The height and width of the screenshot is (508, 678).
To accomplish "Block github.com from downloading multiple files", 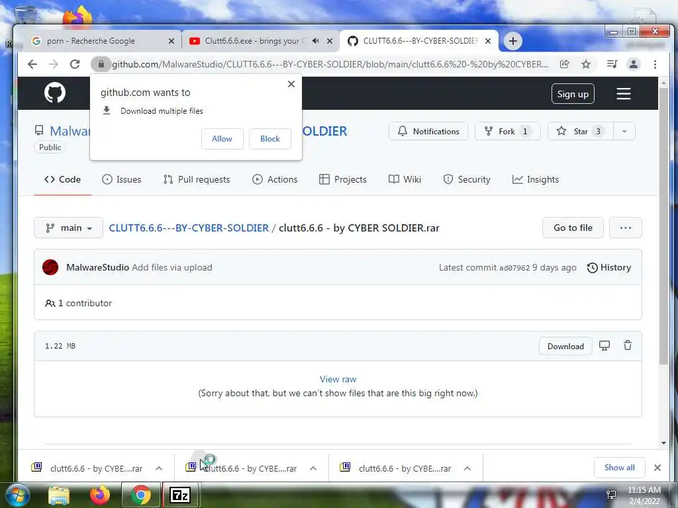I will coord(270,139).
